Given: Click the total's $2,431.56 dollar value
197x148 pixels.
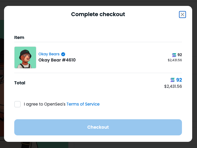Looking at the screenshot, I should pyautogui.click(x=173, y=86).
